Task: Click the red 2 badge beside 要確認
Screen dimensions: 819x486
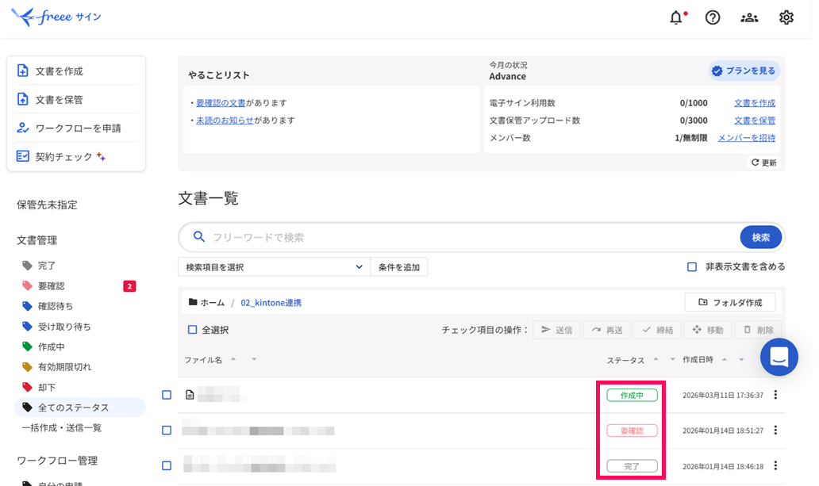Action: [x=129, y=286]
